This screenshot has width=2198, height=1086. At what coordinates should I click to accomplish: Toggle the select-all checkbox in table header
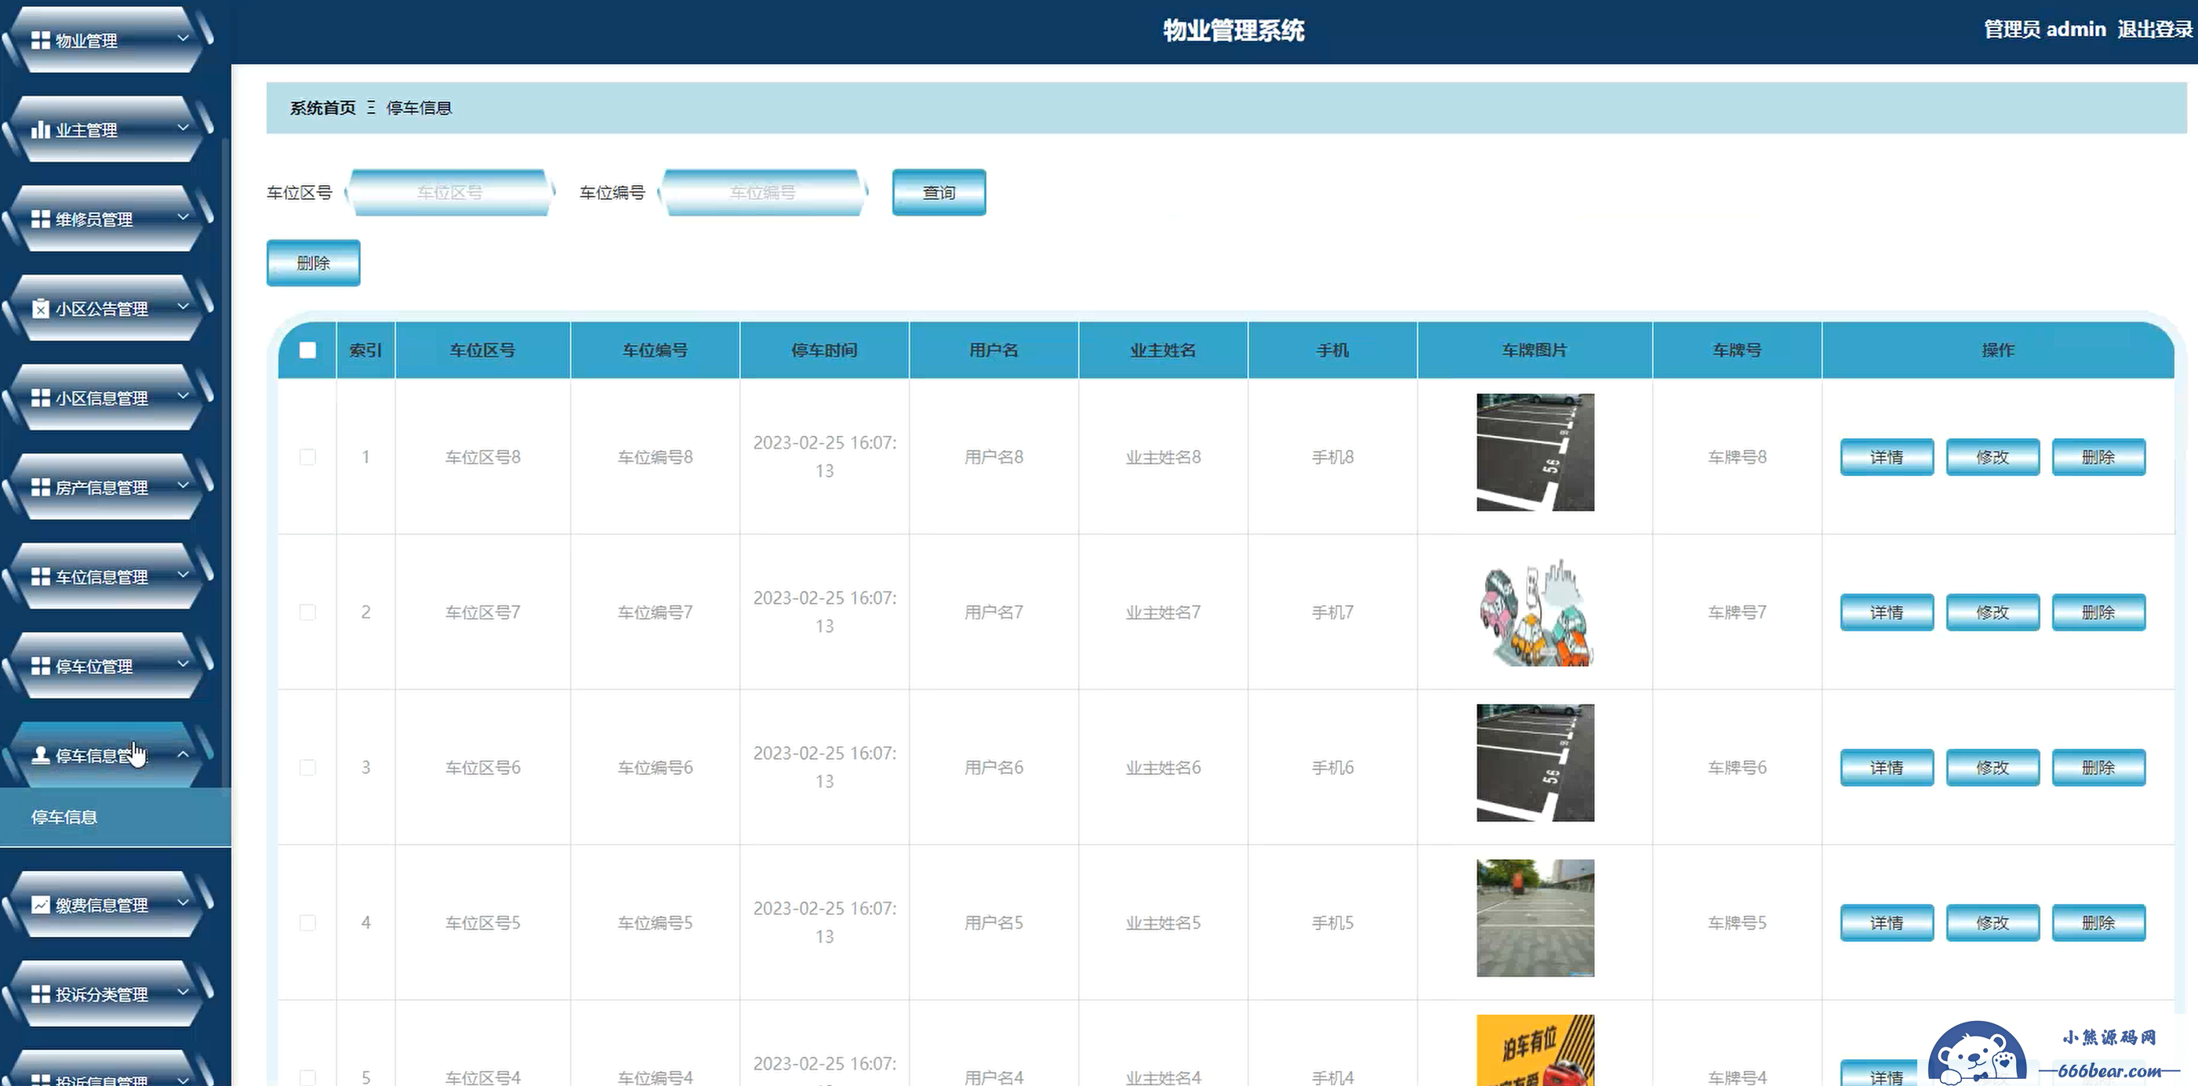(308, 350)
